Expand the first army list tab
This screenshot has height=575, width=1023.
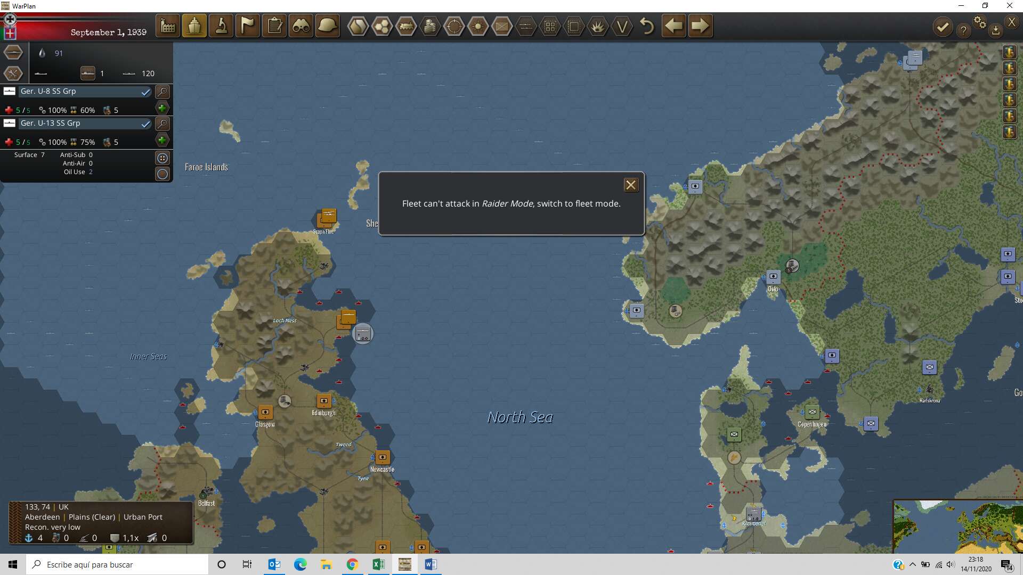[1009, 52]
